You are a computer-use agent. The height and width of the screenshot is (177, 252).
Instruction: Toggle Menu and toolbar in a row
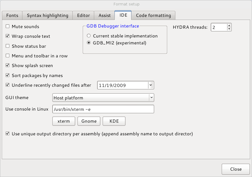pos(8,56)
